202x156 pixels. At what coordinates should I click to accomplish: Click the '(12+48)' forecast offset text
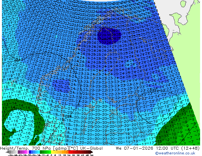191,148
